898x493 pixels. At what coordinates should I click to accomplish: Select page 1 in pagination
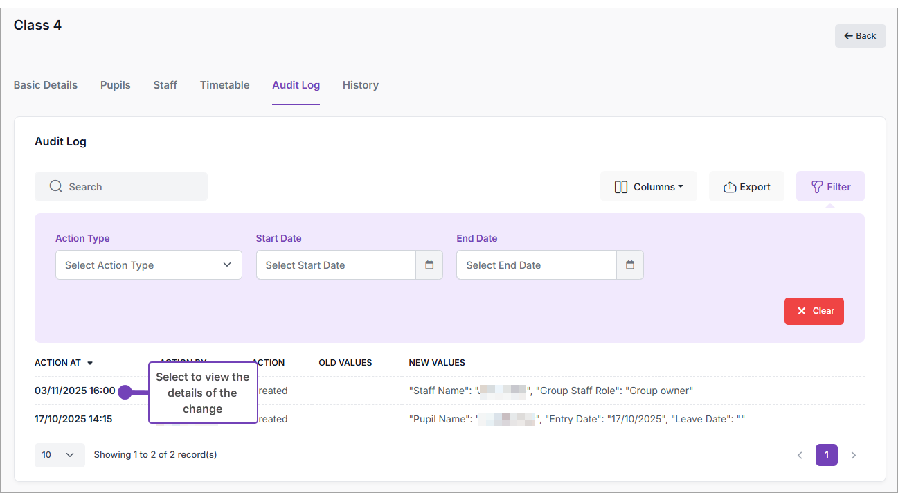(826, 455)
